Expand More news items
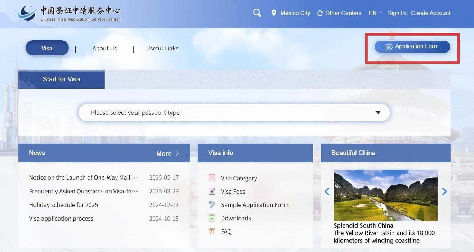The image size is (474, 252). (167, 153)
